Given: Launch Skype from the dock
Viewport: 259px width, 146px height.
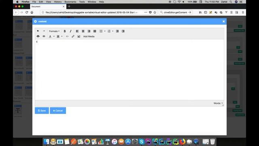Looking at the screenshot, I should [141, 142].
